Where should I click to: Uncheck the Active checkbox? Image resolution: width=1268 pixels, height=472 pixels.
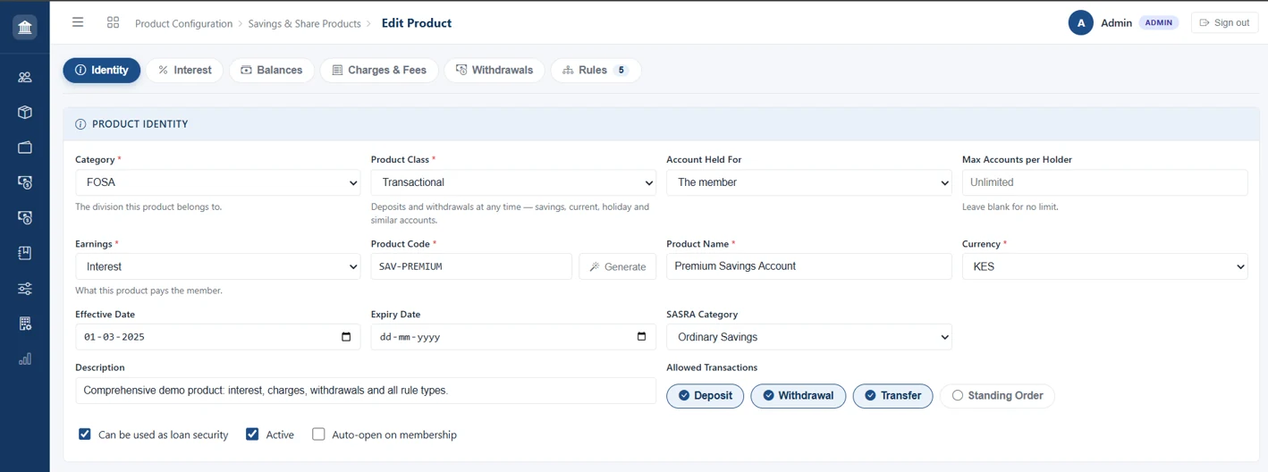(252, 434)
